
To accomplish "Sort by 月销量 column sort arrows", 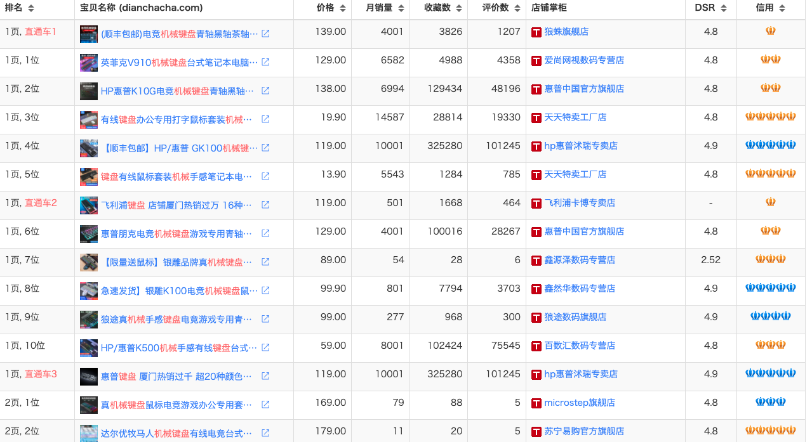I will (402, 8).
